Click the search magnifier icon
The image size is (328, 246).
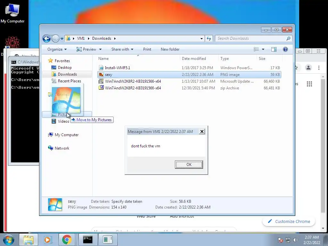[x=289, y=38]
